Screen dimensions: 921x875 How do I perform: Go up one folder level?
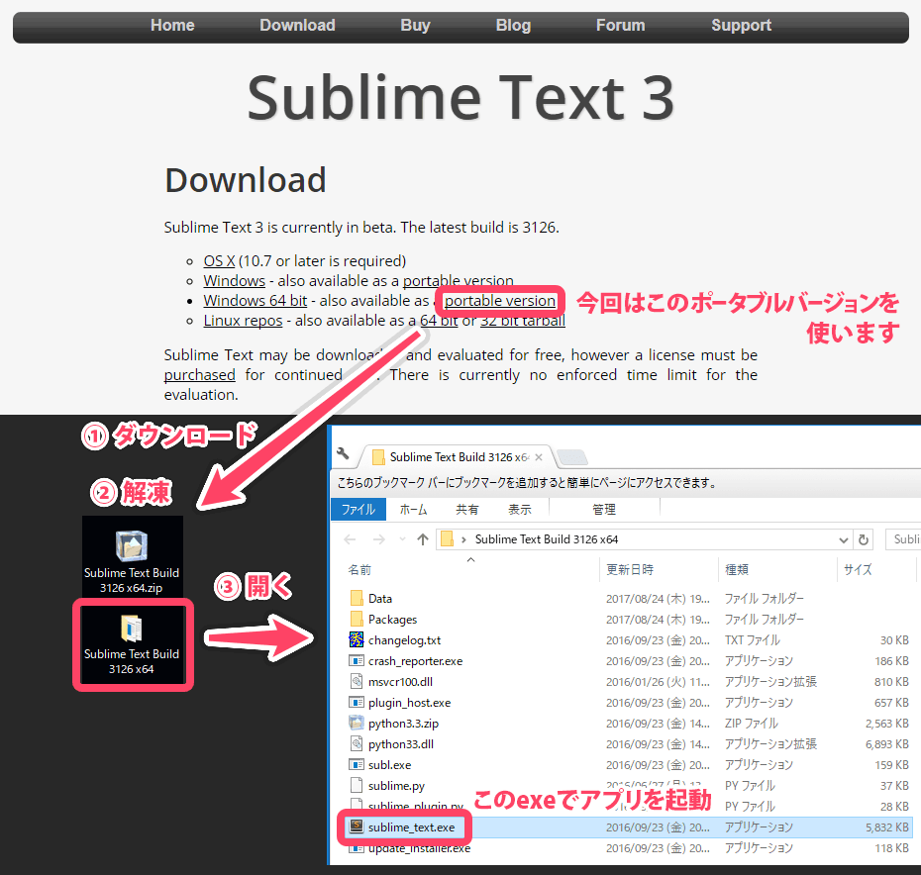click(x=422, y=539)
